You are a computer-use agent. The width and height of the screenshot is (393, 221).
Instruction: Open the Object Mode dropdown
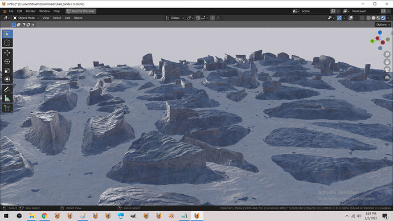[x=26, y=18]
